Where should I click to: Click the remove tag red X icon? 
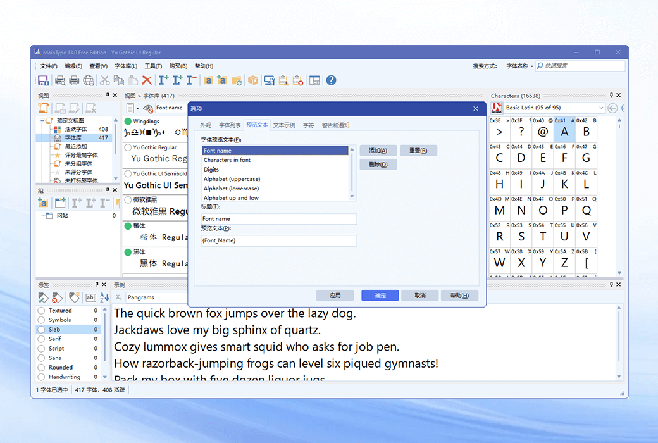pos(57,297)
